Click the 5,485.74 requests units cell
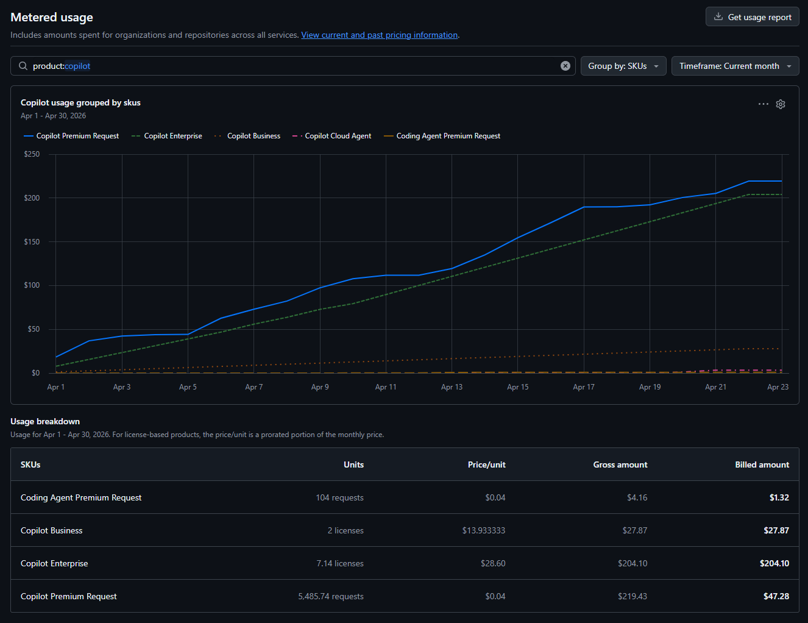 pyautogui.click(x=331, y=596)
